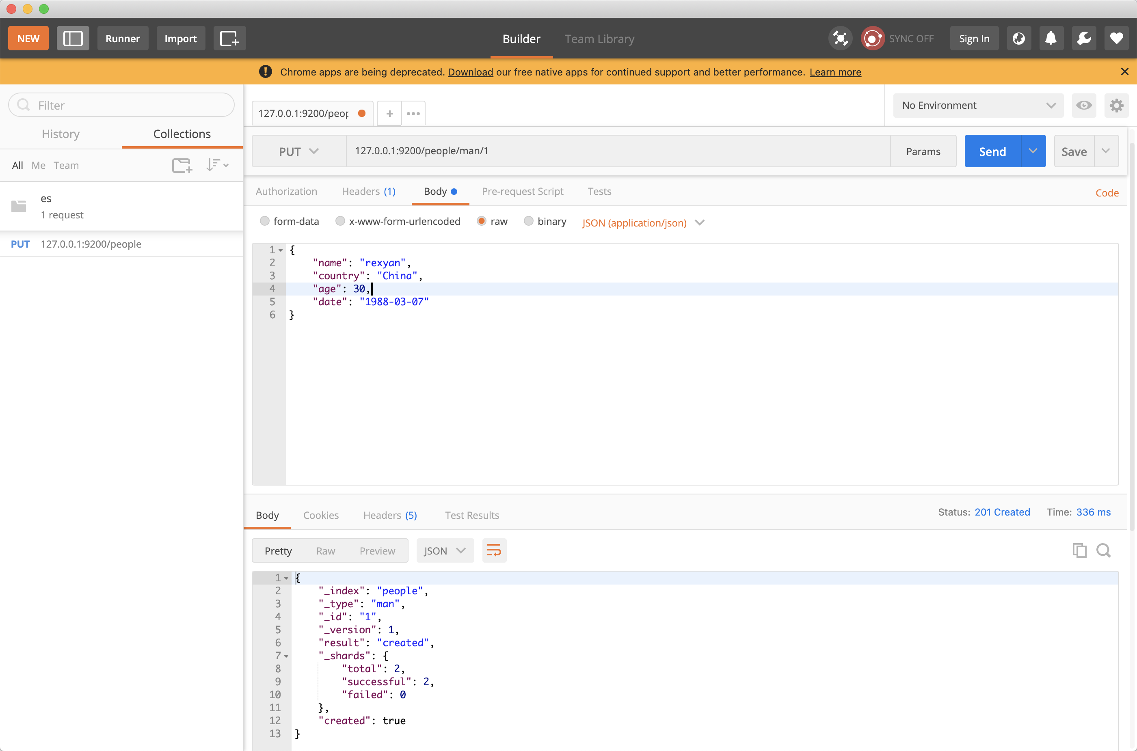The image size is (1137, 751).
Task: Toggle line wrap in response viewer
Action: tap(493, 550)
